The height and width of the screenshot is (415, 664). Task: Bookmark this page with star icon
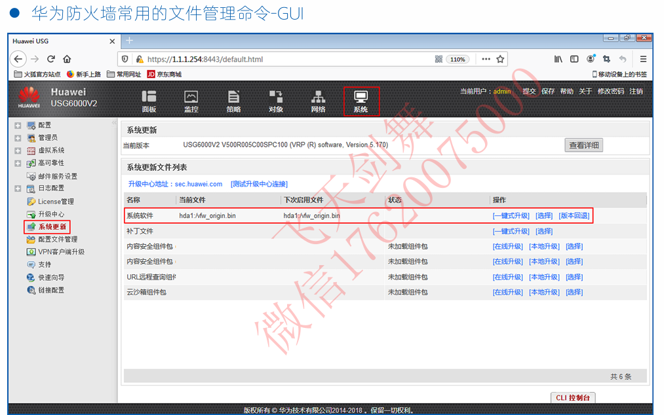(500, 59)
